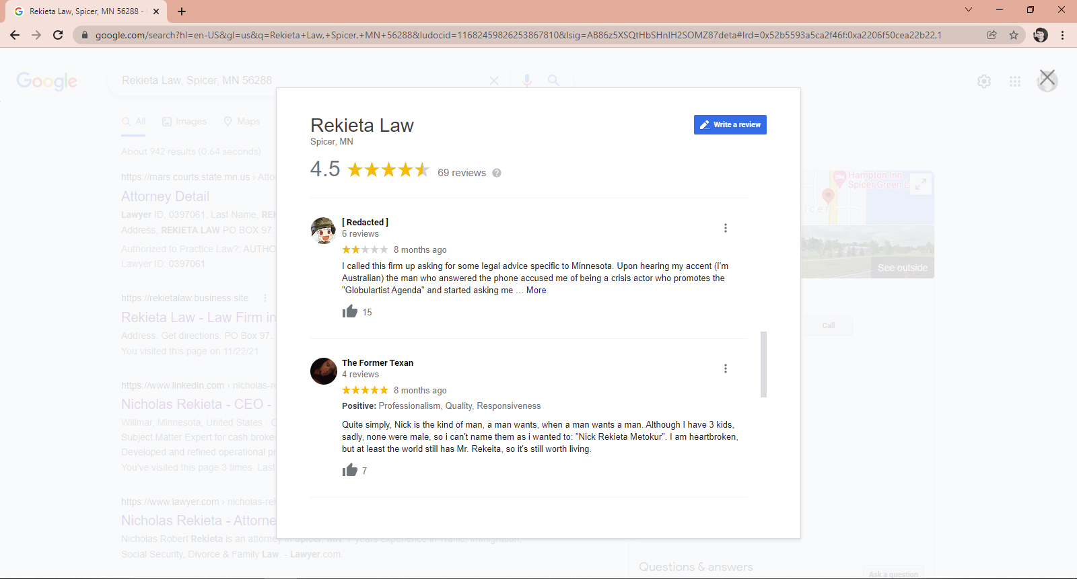The image size is (1077, 579).
Task: Like the [Redacted] review with the thumbs up
Action: 350,311
